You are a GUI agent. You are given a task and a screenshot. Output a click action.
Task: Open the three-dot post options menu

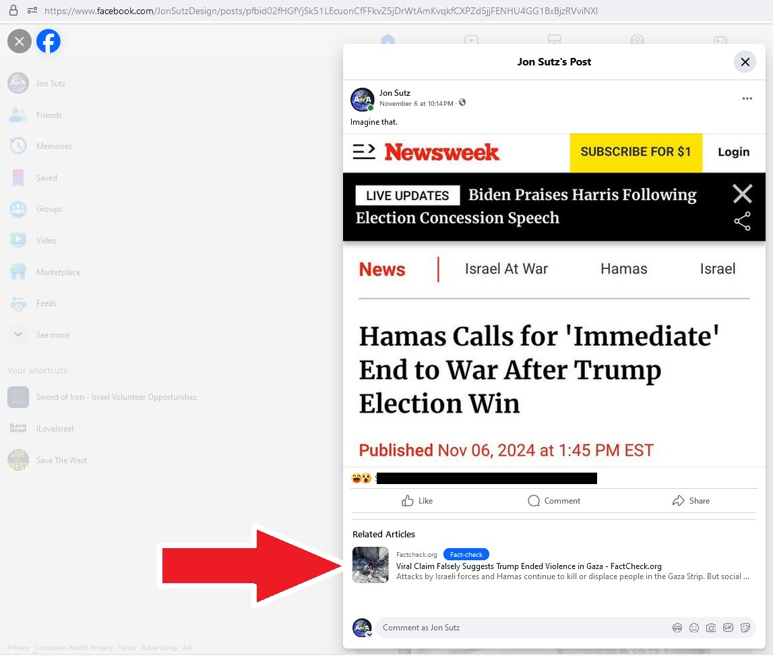coord(747,98)
